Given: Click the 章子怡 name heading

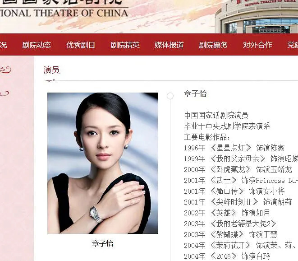Looking at the screenshot, I should [195, 93].
